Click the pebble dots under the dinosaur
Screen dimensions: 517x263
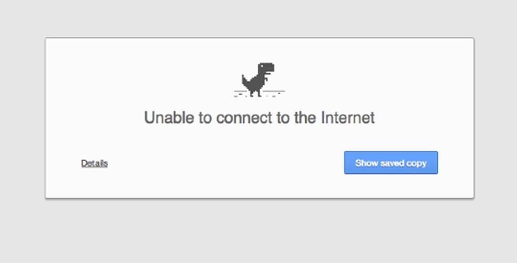pyautogui.click(x=257, y=96)
